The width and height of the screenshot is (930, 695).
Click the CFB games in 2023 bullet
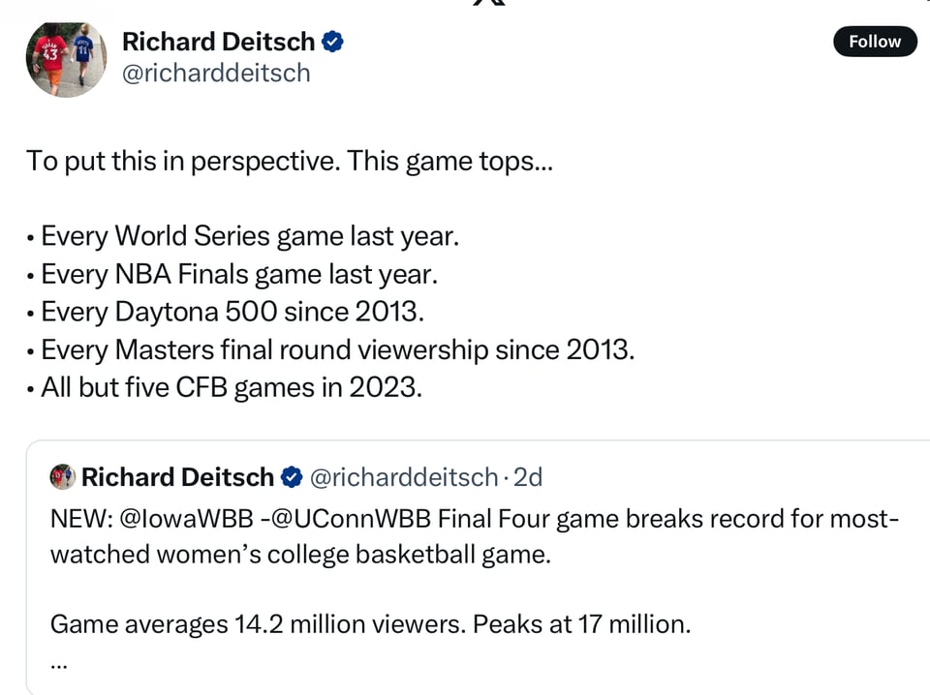coord(225,388)
